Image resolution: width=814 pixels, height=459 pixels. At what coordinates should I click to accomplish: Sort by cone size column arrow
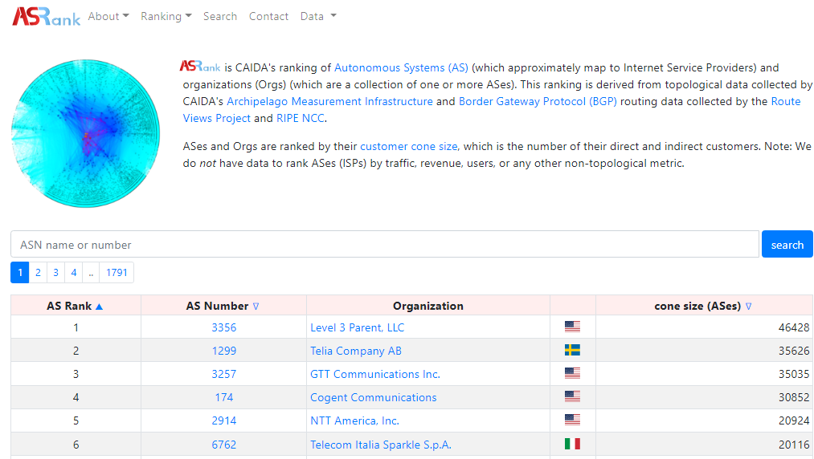click(x=749, y=306)
